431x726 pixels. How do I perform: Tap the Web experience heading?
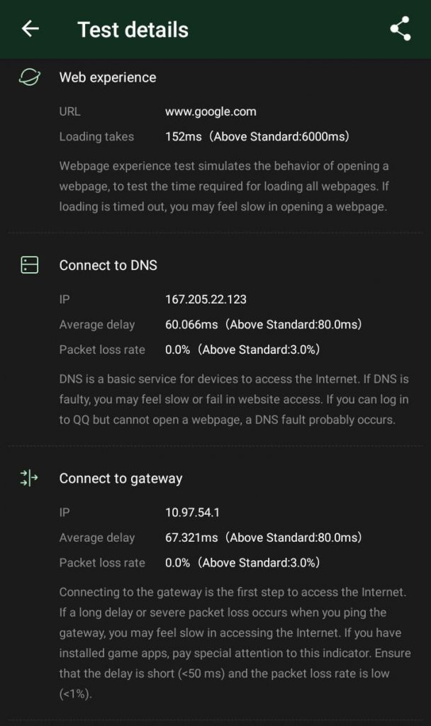pos(108,77)
